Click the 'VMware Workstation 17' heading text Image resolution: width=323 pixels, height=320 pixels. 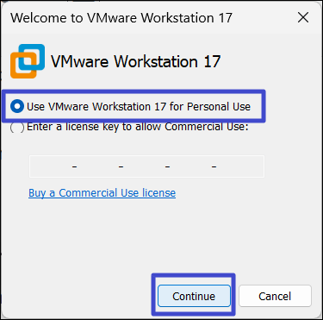(x=135, y=61)
